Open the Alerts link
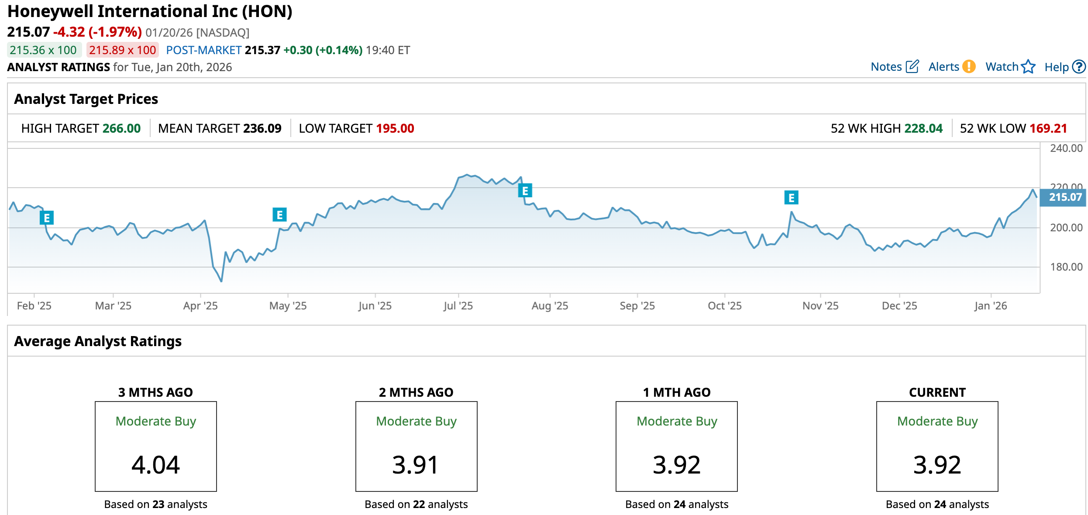 943,67
